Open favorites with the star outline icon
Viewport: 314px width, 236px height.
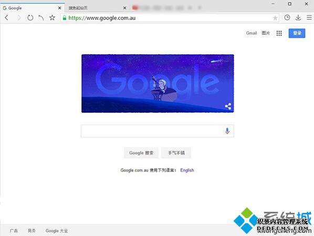coord(53,18)
